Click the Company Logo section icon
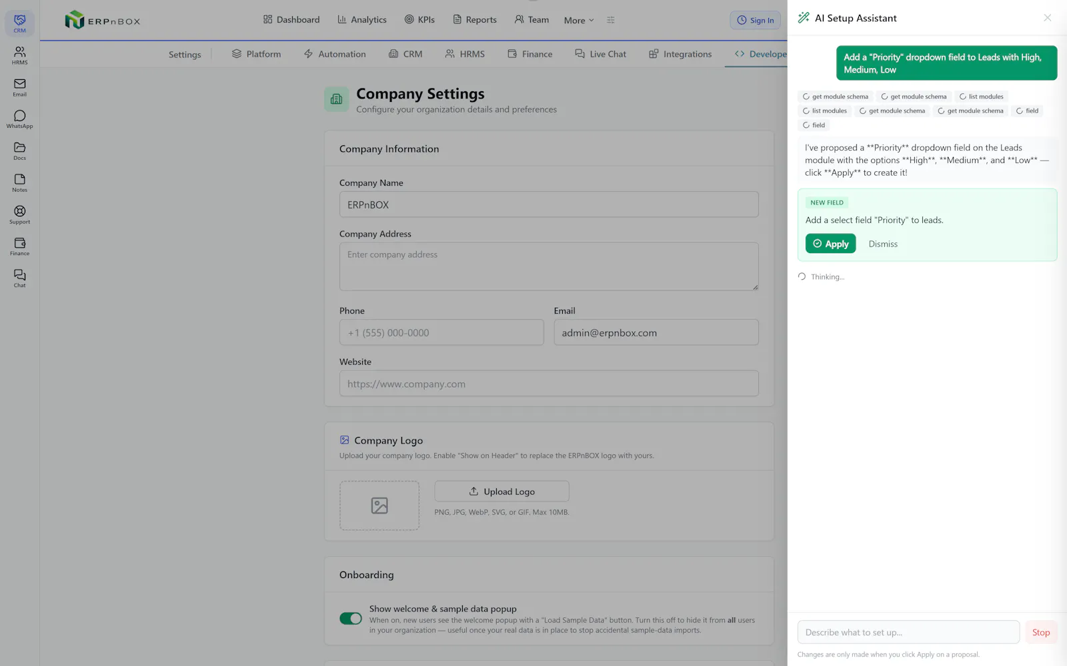The height and width of the screenshot is (666, 1067). (344, 440)
